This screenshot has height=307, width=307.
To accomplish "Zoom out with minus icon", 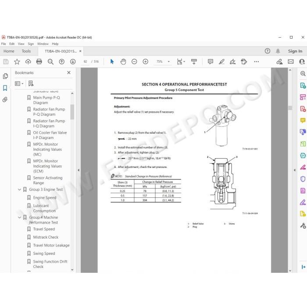I will click(x=134, y=62).
